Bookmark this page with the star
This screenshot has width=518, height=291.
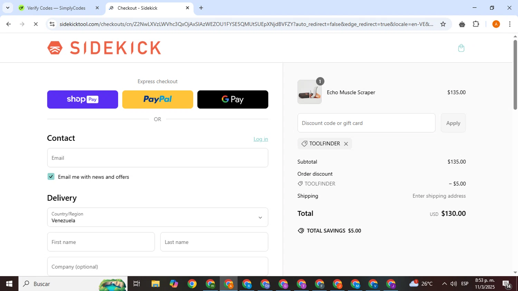pyautogui.click(x=443, y=24)
